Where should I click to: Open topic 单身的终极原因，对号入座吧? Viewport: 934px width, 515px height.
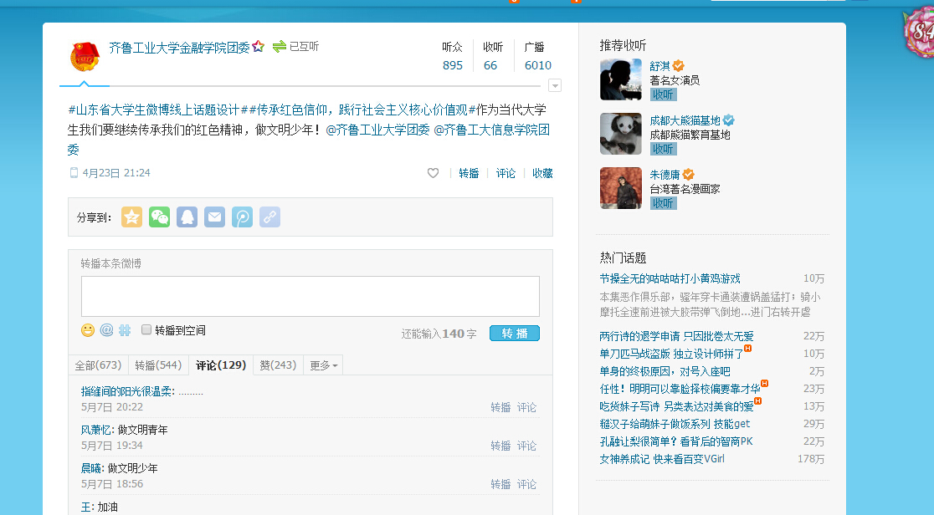click(x=665, y=371)
